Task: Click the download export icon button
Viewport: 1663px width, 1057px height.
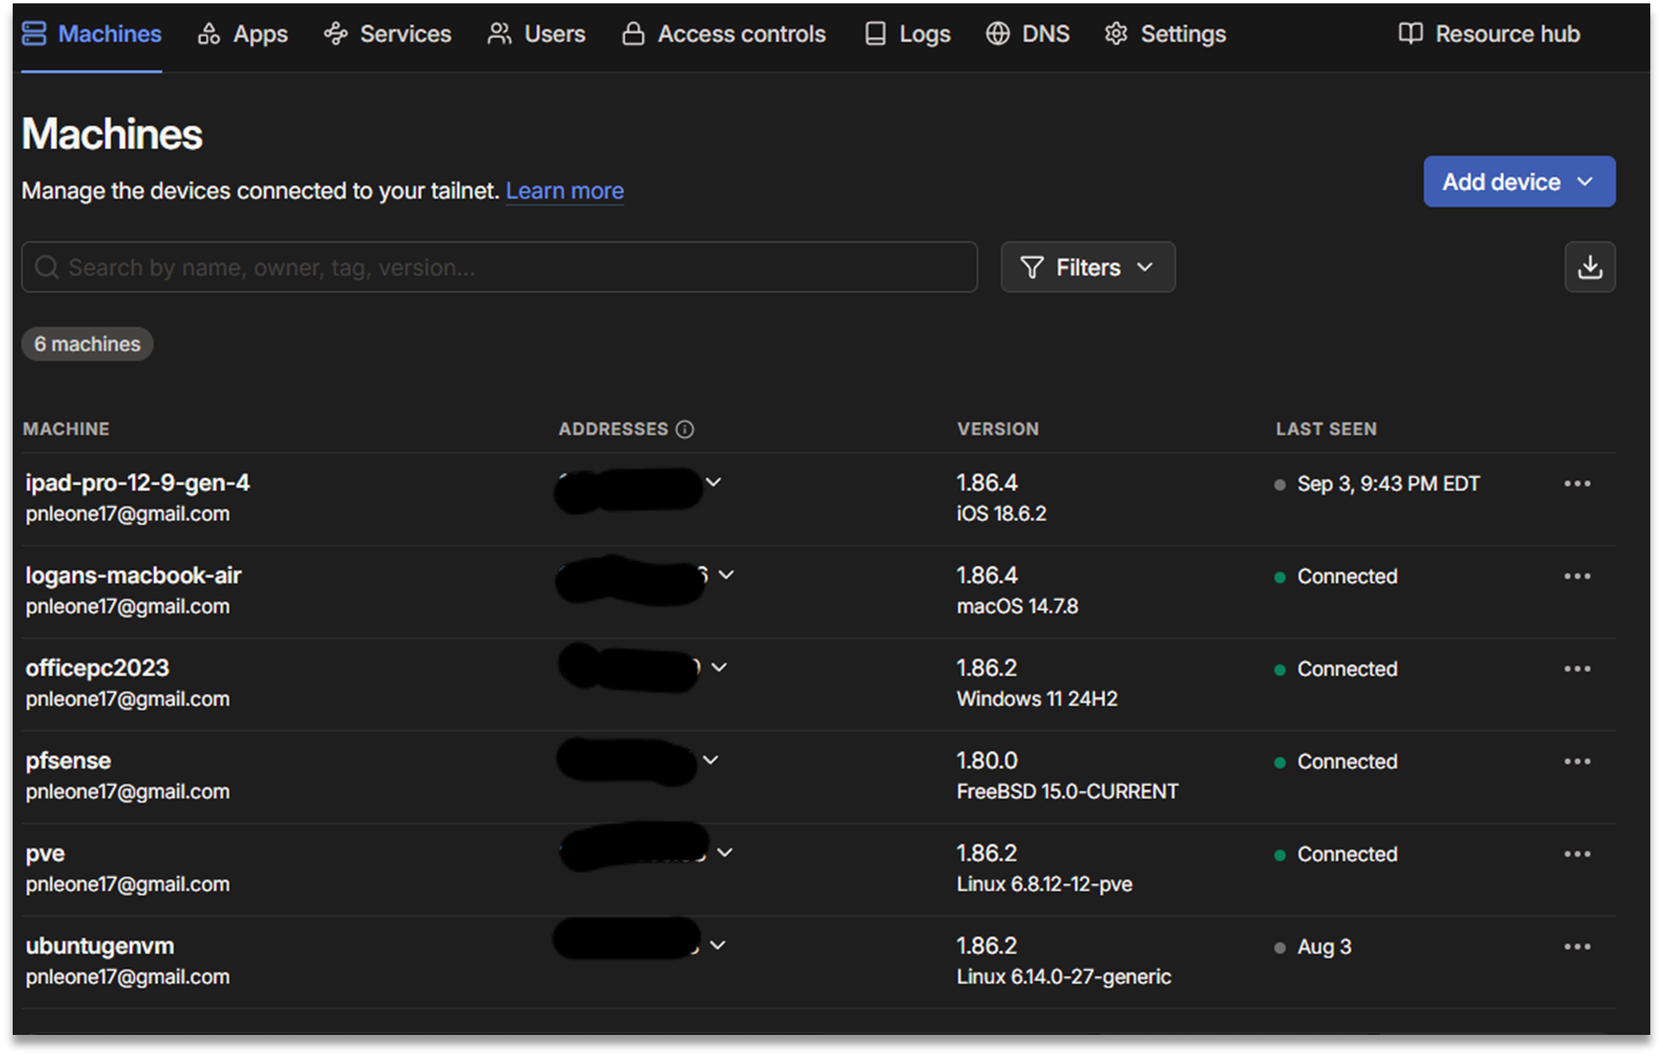Action: pyautogui.click(x=1589, y=266)
